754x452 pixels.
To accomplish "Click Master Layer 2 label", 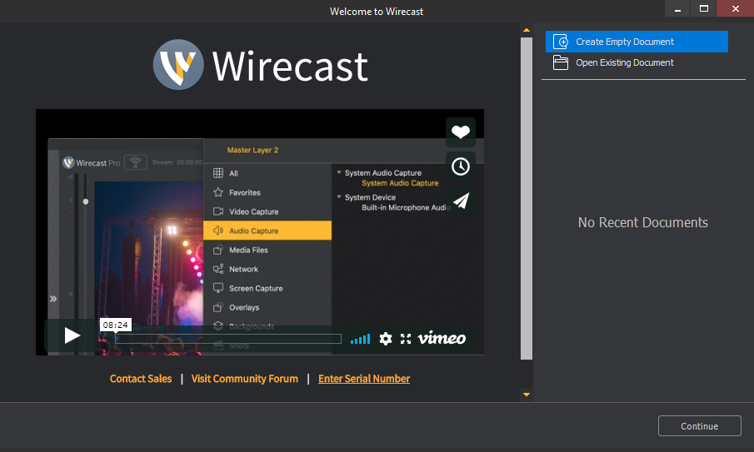I will (x=252, y=151).
